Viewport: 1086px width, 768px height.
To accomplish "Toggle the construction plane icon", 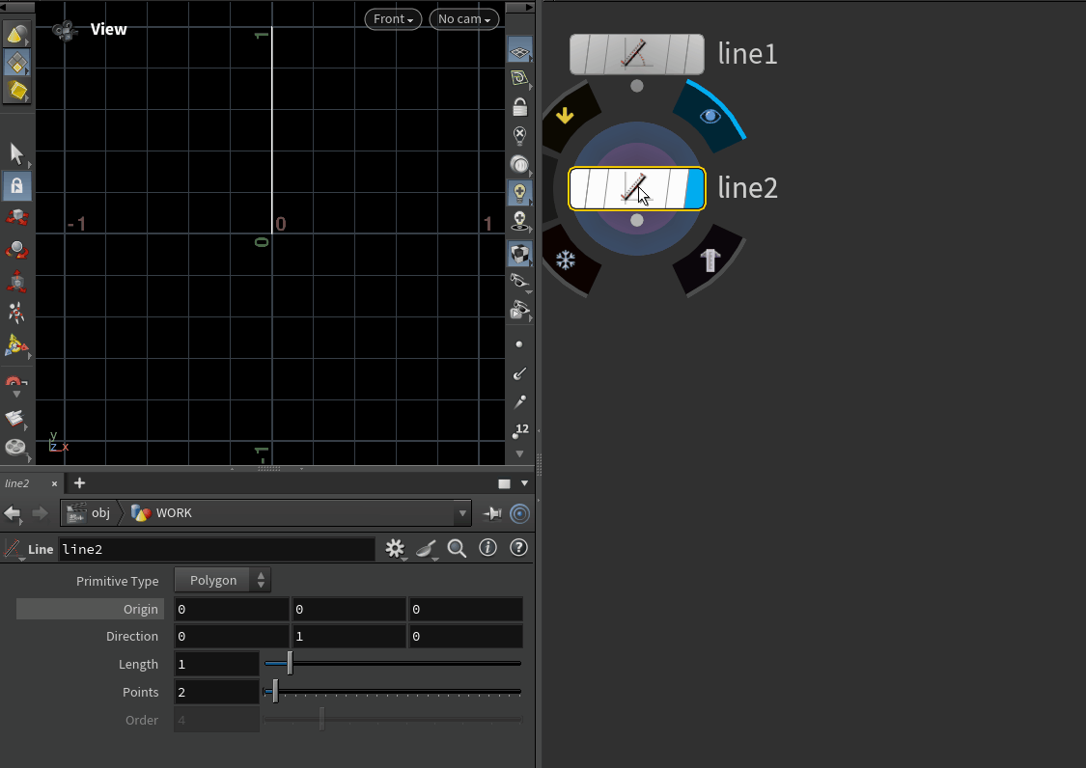I will 519,78.
